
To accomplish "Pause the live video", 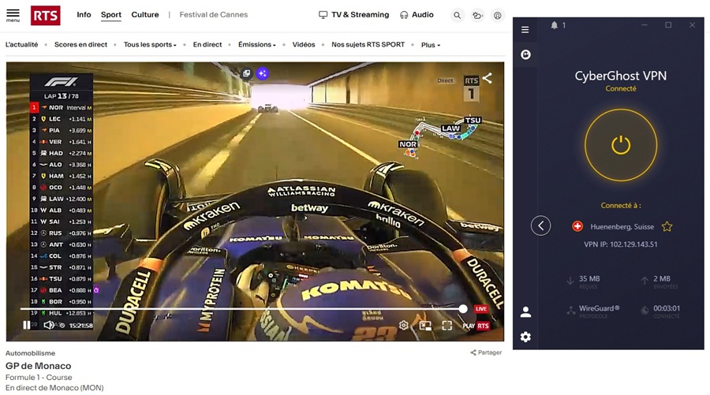I will (x=27, y=325).
